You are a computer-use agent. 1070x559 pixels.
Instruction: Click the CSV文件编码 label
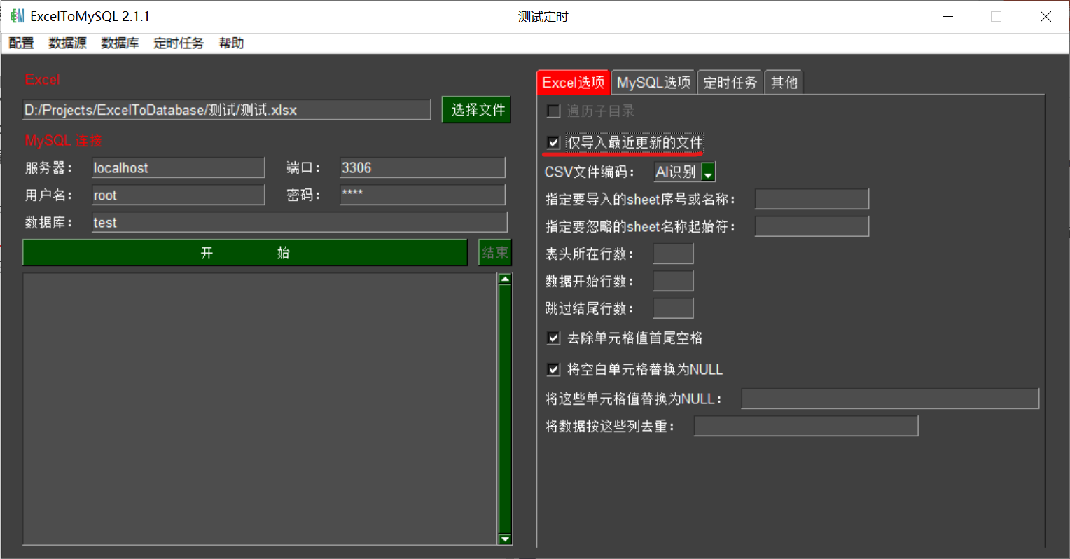[x=590, y=172]
